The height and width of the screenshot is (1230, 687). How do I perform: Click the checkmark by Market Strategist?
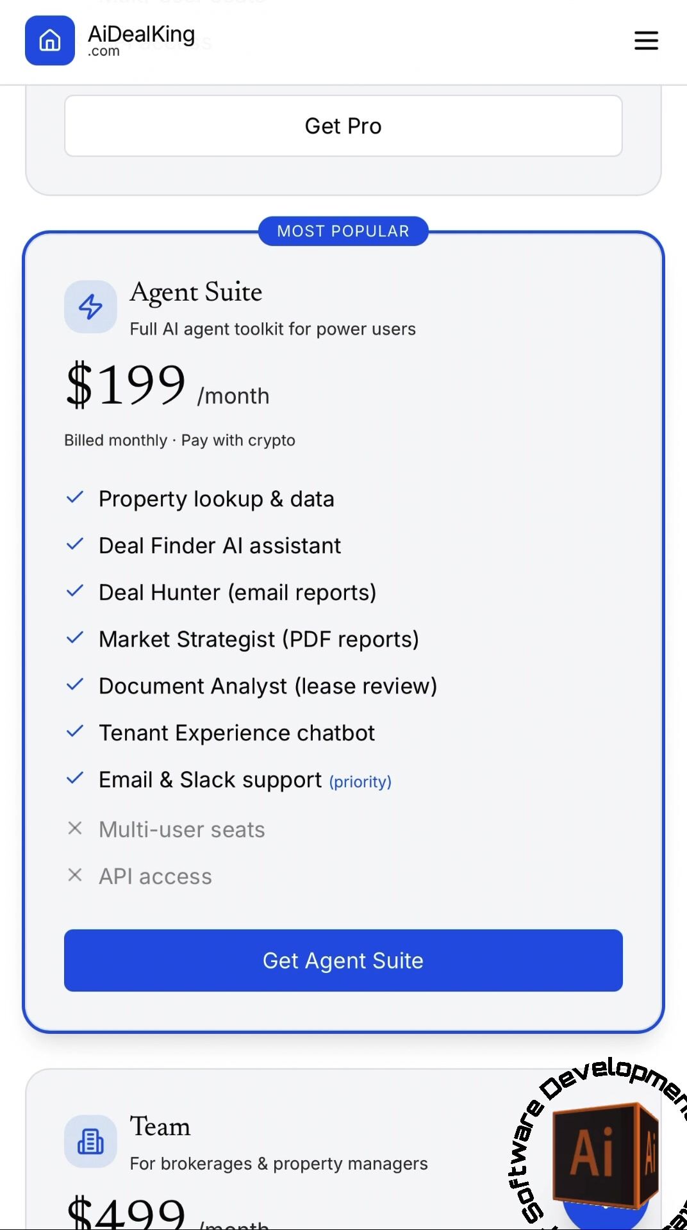pyautogui.click(x=75, y=638)
